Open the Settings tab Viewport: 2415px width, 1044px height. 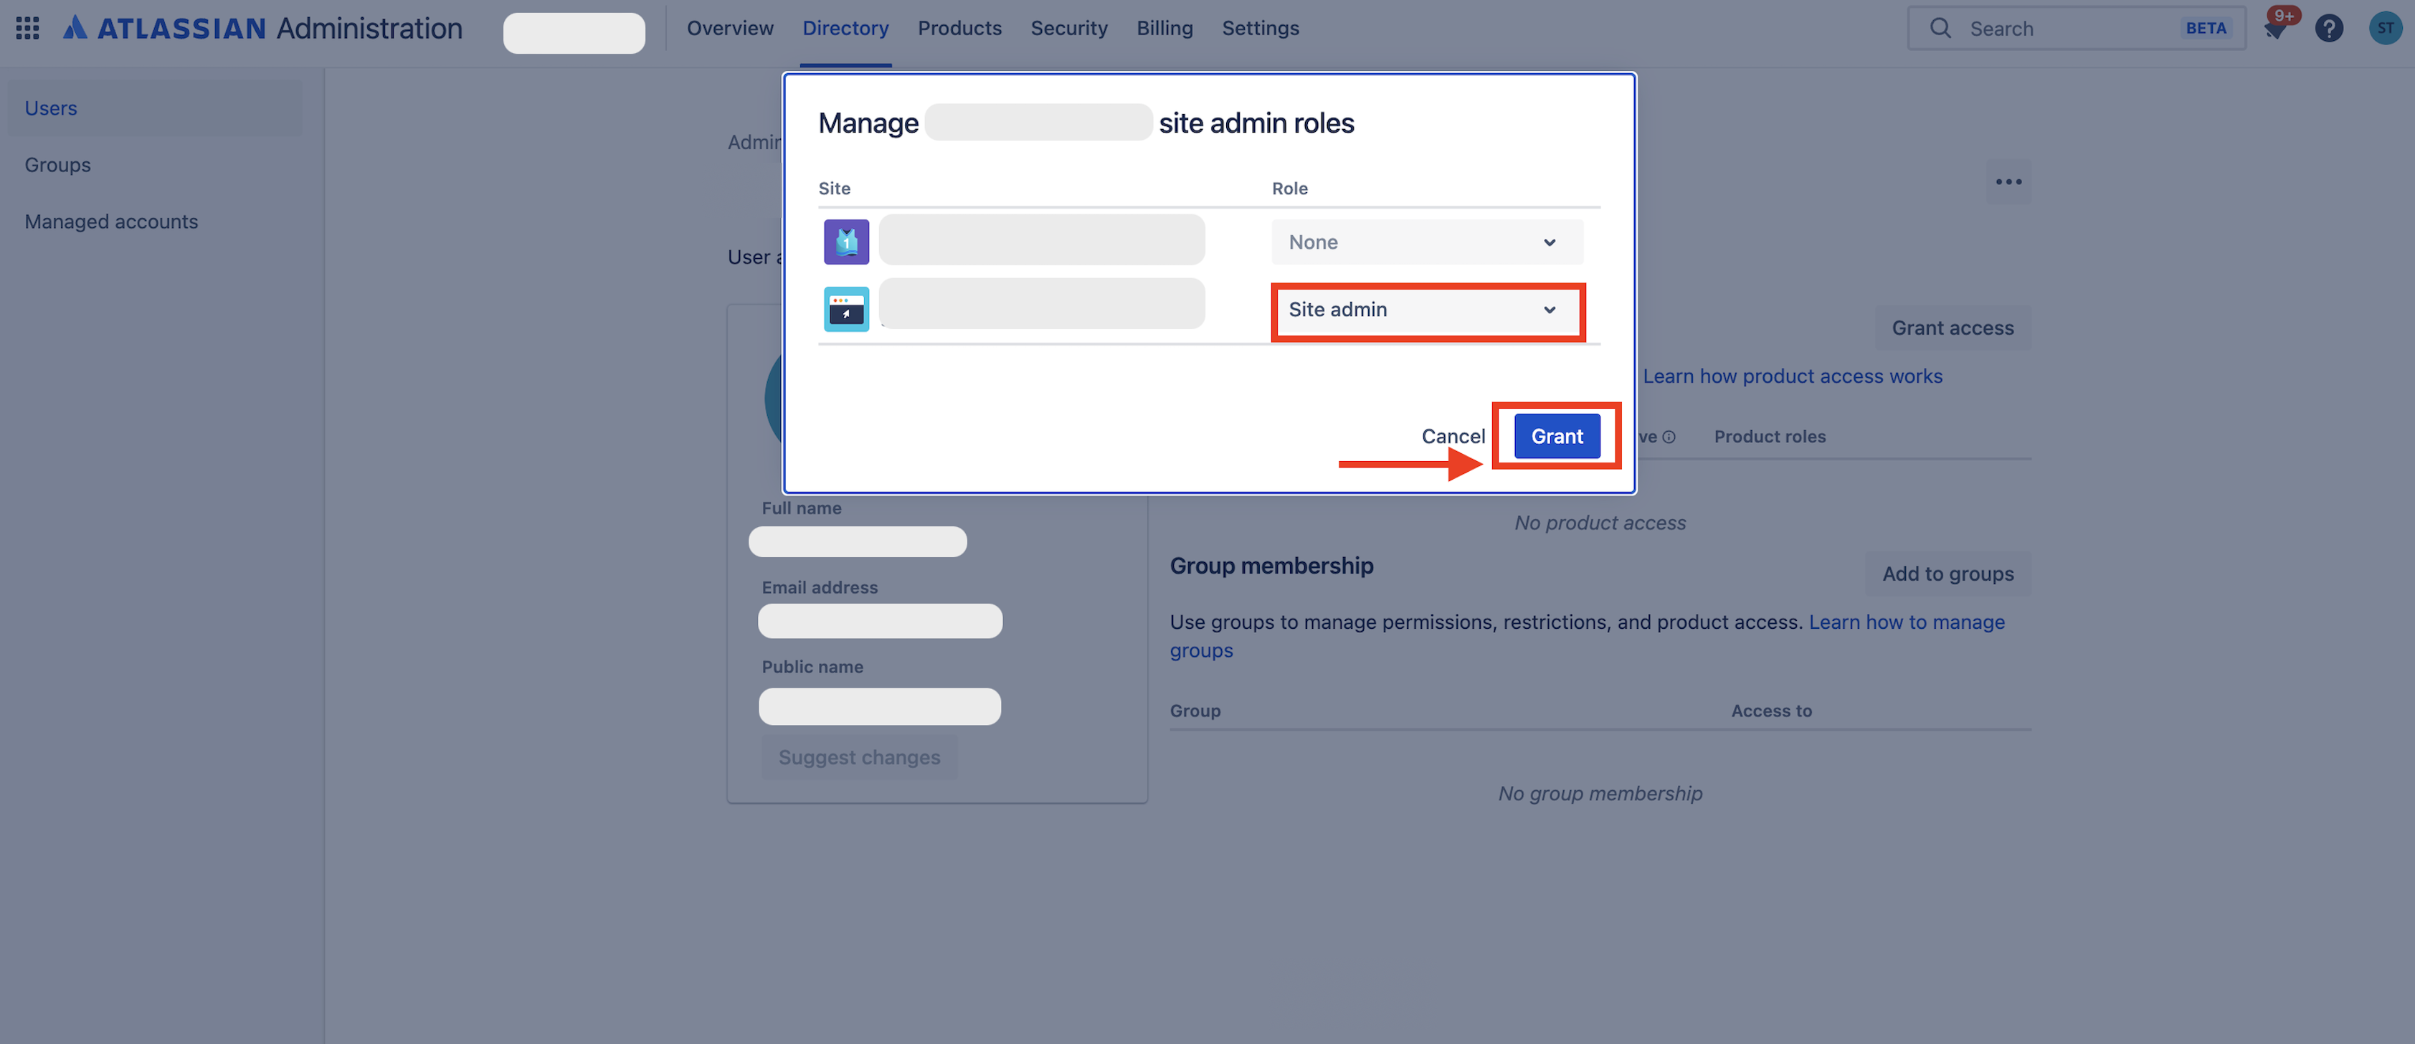pyautogui.click(x=1260, y=28)
